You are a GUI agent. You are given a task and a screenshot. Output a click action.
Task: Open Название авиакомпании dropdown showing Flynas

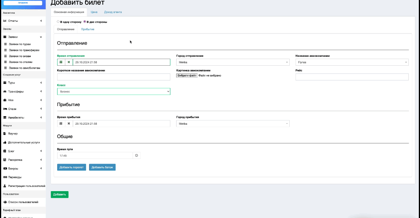pyautogui.click(x=352, y=62)
